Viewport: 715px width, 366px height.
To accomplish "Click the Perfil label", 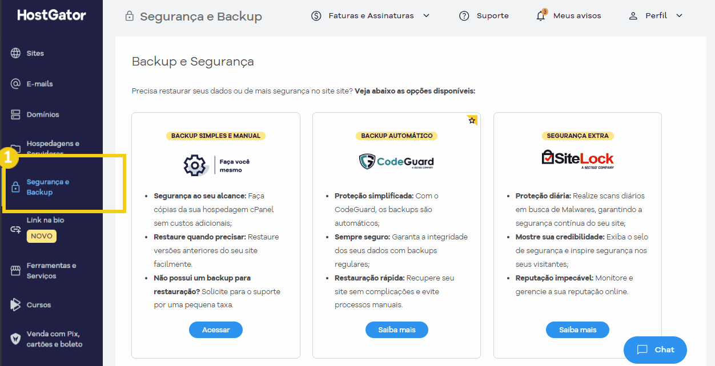I will coord(656,16).
